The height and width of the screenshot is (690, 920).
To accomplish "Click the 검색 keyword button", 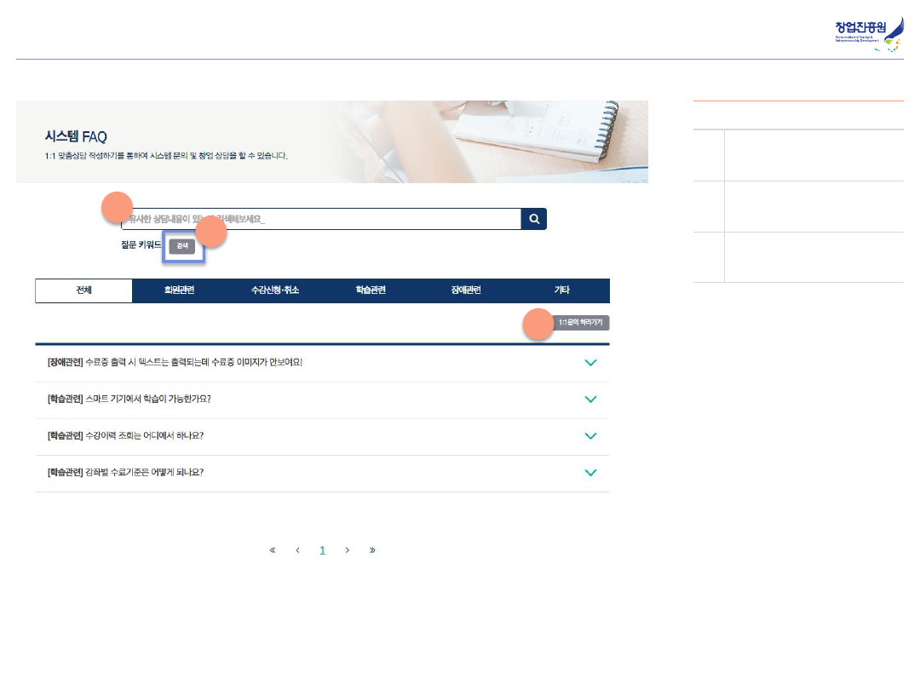I will (x=182, y=245).
